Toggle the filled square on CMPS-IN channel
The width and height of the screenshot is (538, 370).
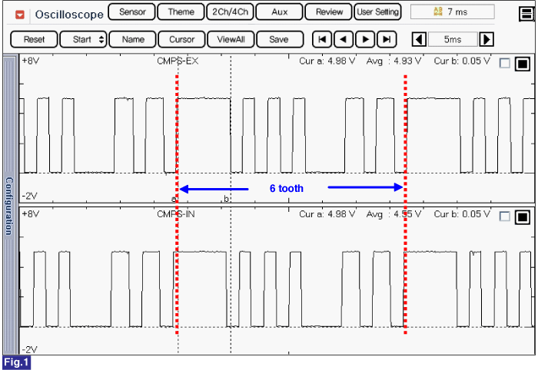pyautogui.click(x=523, y=217)
